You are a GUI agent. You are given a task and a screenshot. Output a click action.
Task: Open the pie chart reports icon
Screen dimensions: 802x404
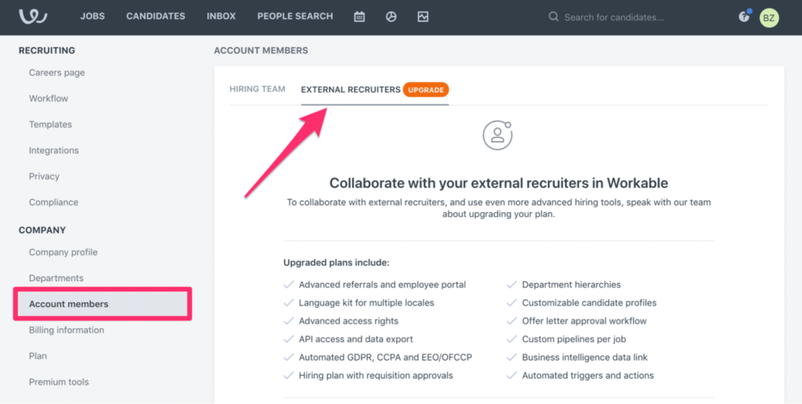tap(392, 17)
